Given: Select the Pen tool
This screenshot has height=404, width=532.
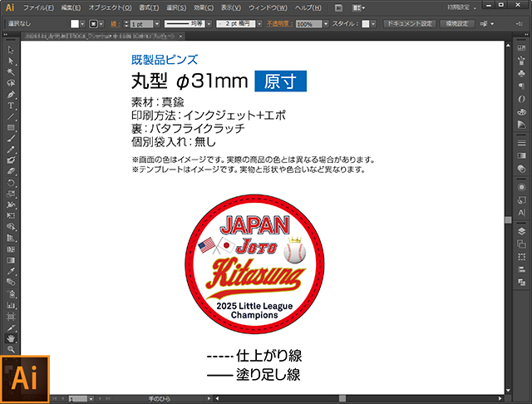Looking at the screenshot, I should (x=11, y=94).
